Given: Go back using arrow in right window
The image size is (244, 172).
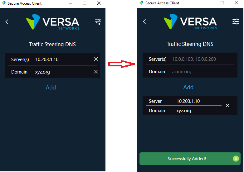Looking at the screenshot, I should click(x=144, y=21).
